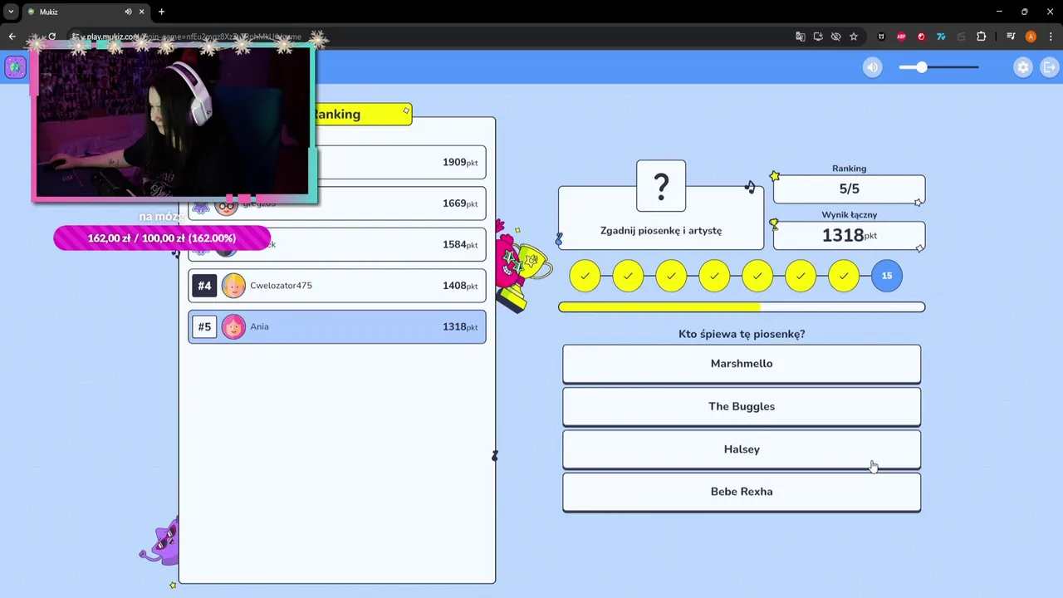1063x598 pixels.
Task: Click the leave game exit icon
Action: pyautogui.click(x=1048, y=67)
